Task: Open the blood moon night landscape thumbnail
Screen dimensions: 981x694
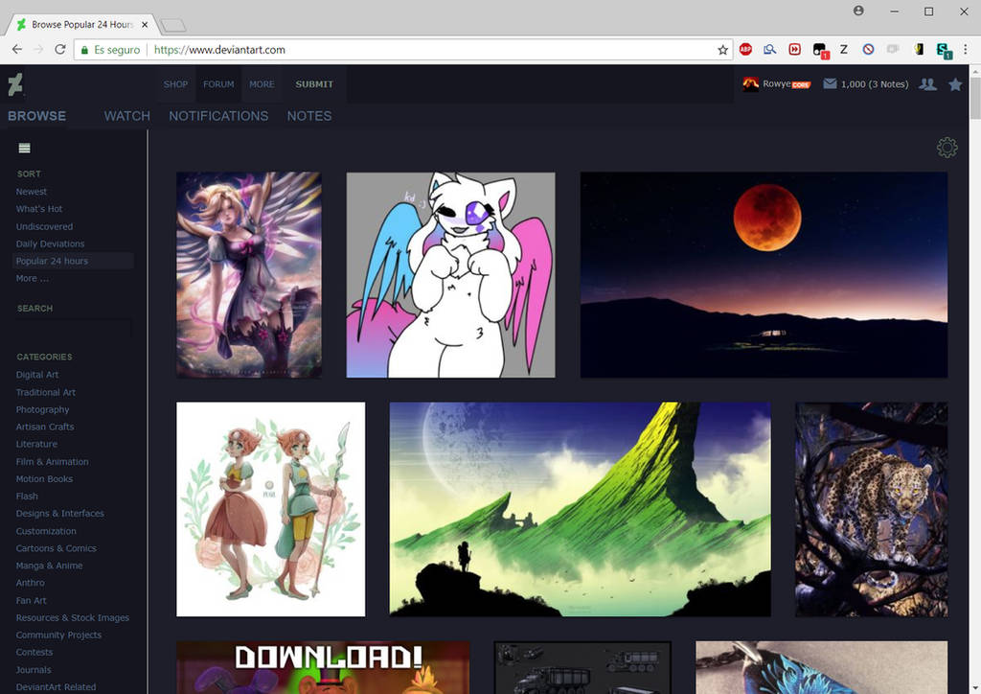Action: click(764, 275)
